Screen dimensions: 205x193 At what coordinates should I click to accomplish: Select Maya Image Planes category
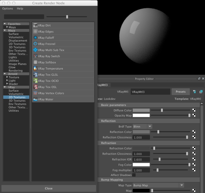(x=17, y=64)
